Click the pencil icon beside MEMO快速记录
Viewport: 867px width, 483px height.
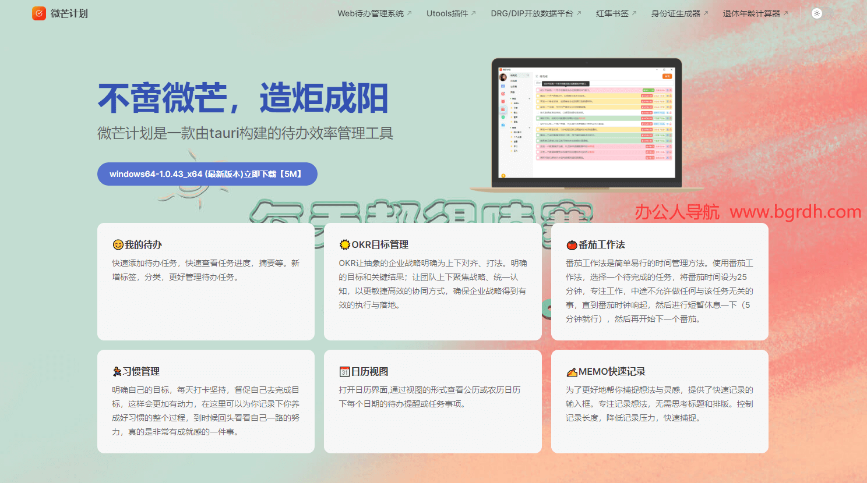point(572,372)
